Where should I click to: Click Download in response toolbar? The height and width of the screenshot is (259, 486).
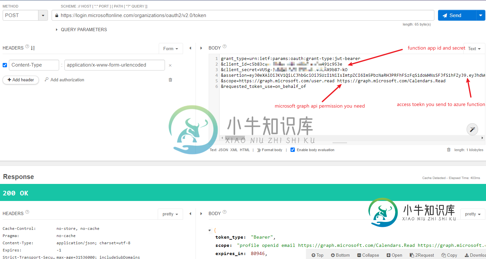click(475, 255)
